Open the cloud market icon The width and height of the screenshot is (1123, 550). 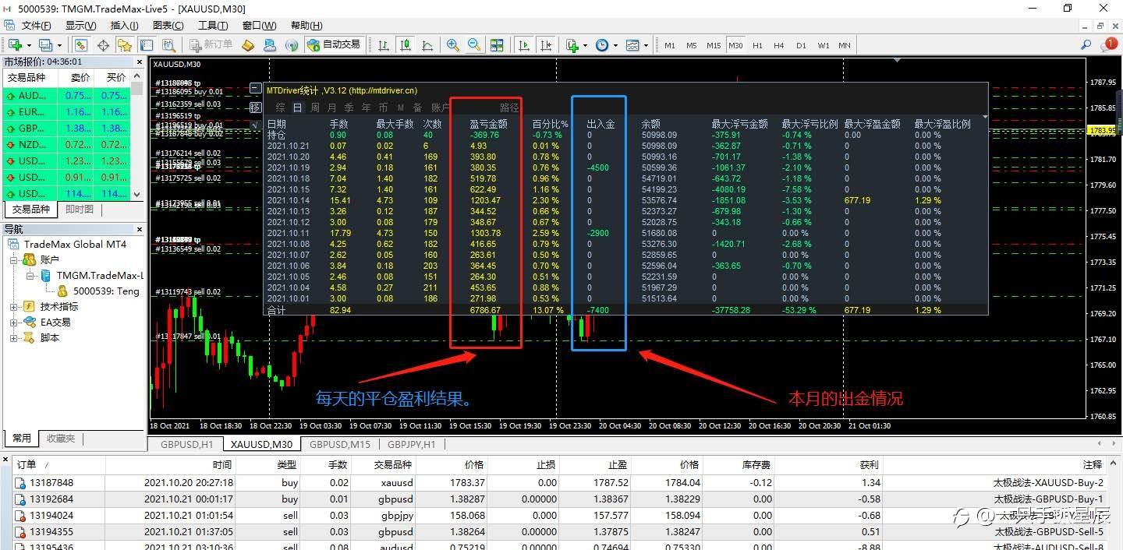point(270,45)
